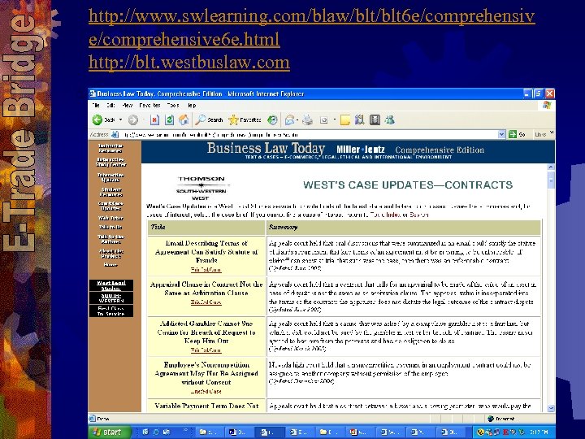Open Briefed Case link under Addicted Gambler

click(x=206, y=350)
